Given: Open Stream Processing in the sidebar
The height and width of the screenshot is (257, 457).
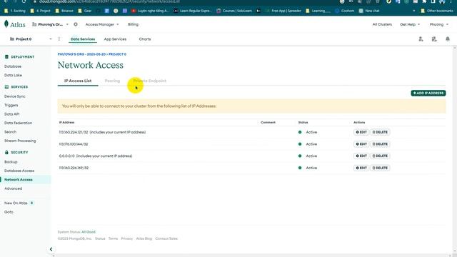Looking at the screenshot, I should point(20,141).
